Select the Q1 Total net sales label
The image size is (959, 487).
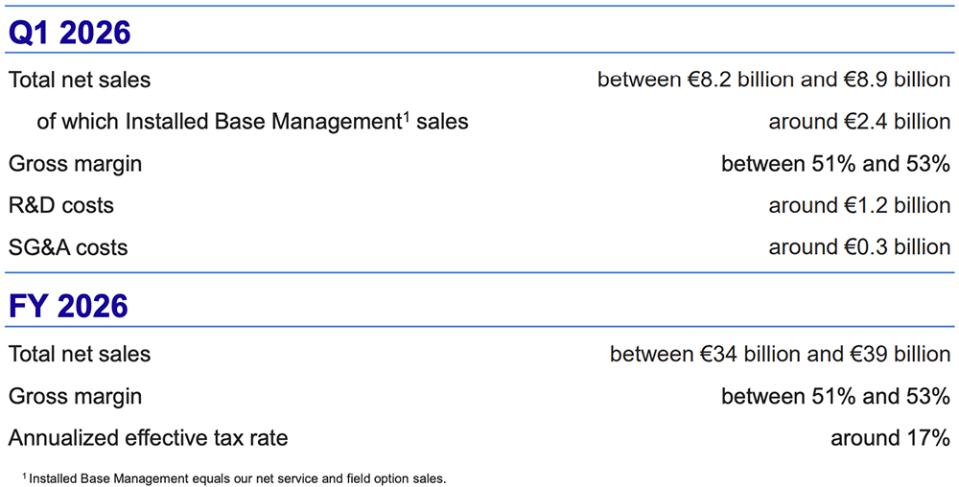point(80,80)
